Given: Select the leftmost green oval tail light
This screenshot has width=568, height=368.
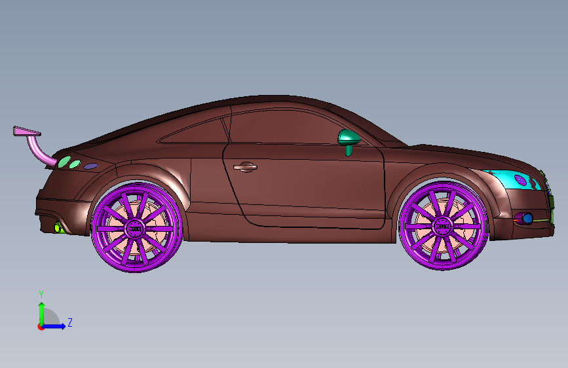Looking at the screenshot, I should point(64,162).
